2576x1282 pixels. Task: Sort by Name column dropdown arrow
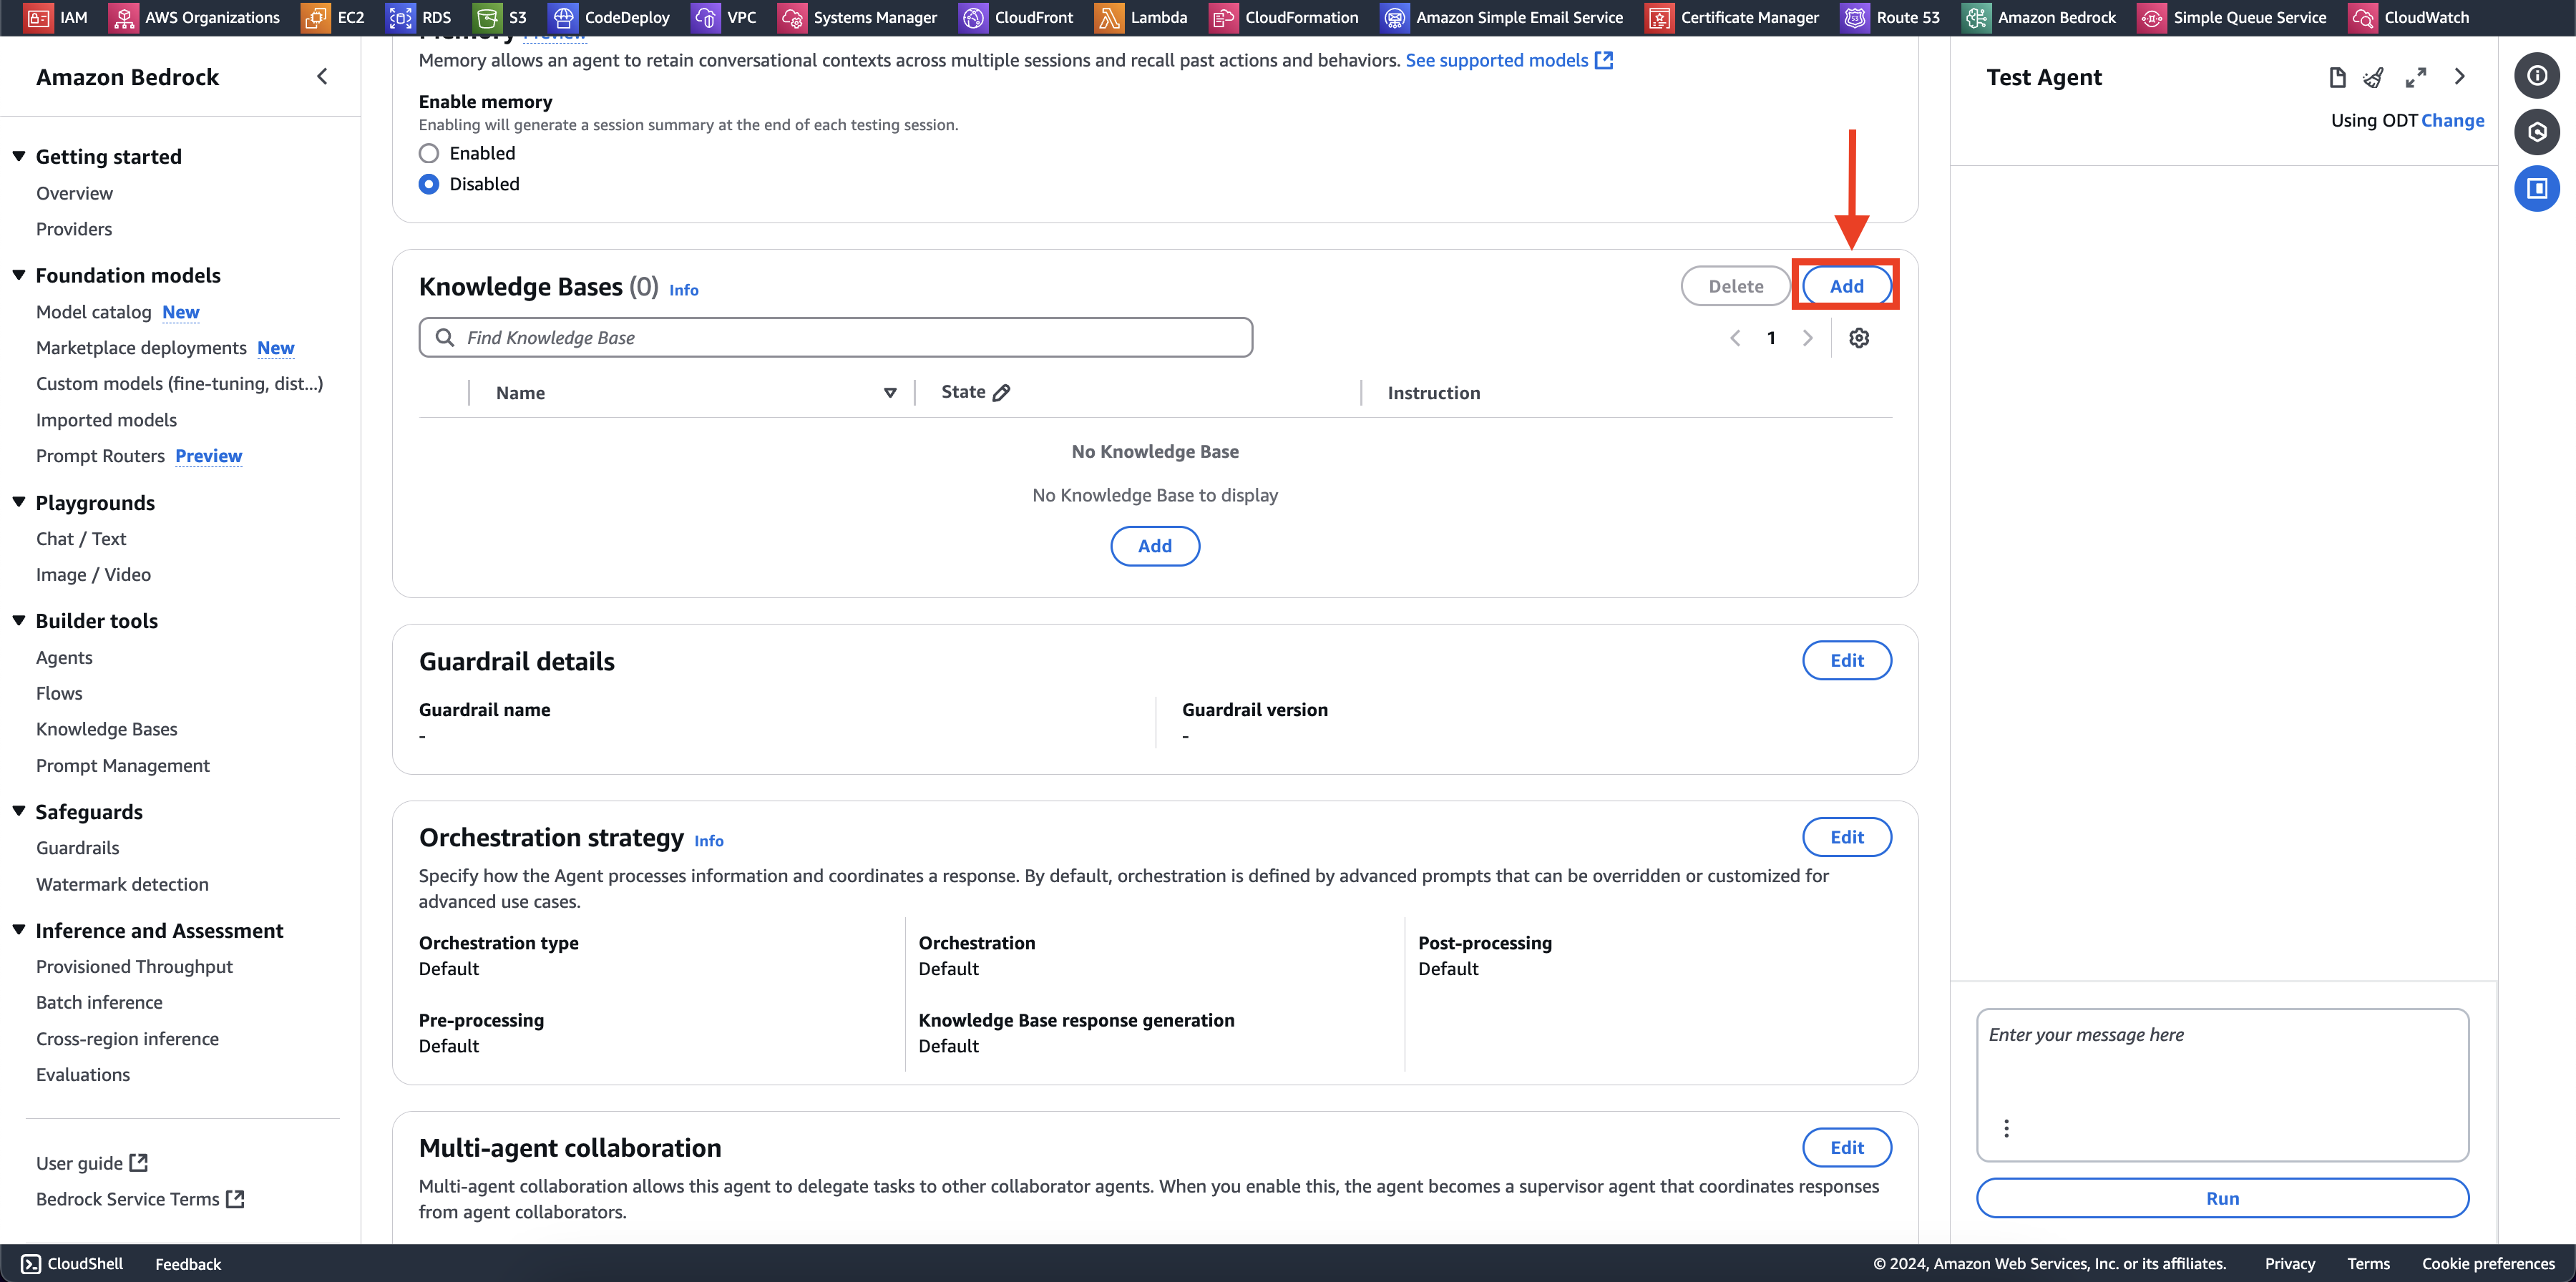[890, 393]
